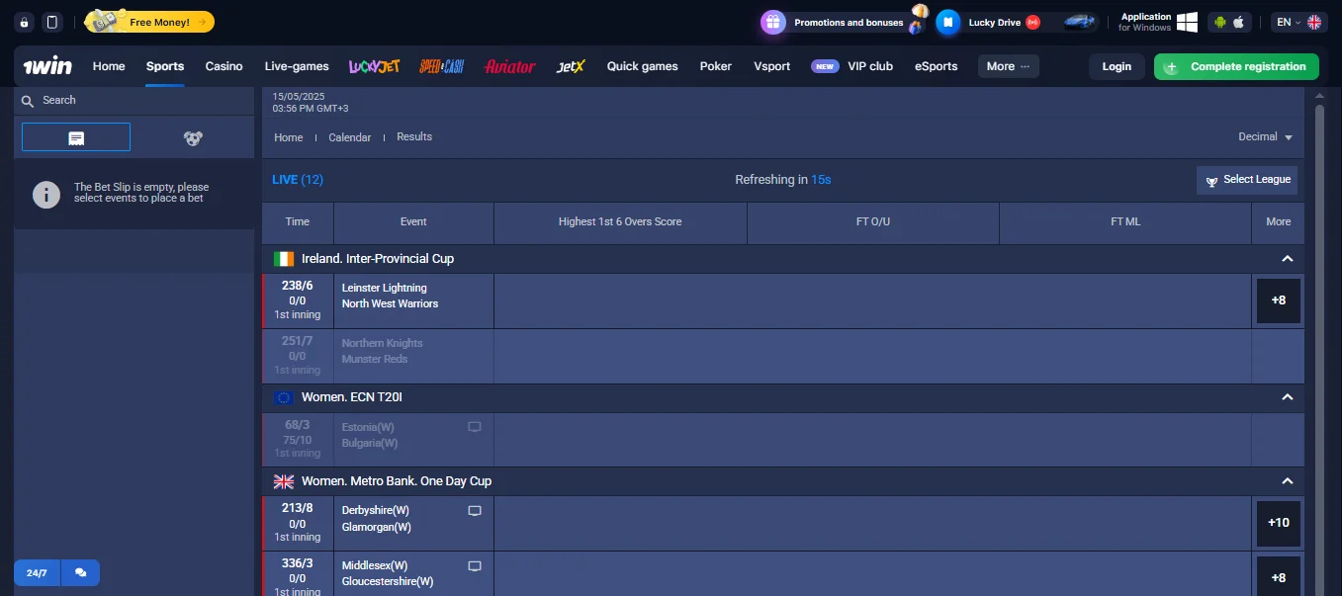
Task: Click the scrollbar up arrow
Action: pyautogui.click(x=1317, y=97)
